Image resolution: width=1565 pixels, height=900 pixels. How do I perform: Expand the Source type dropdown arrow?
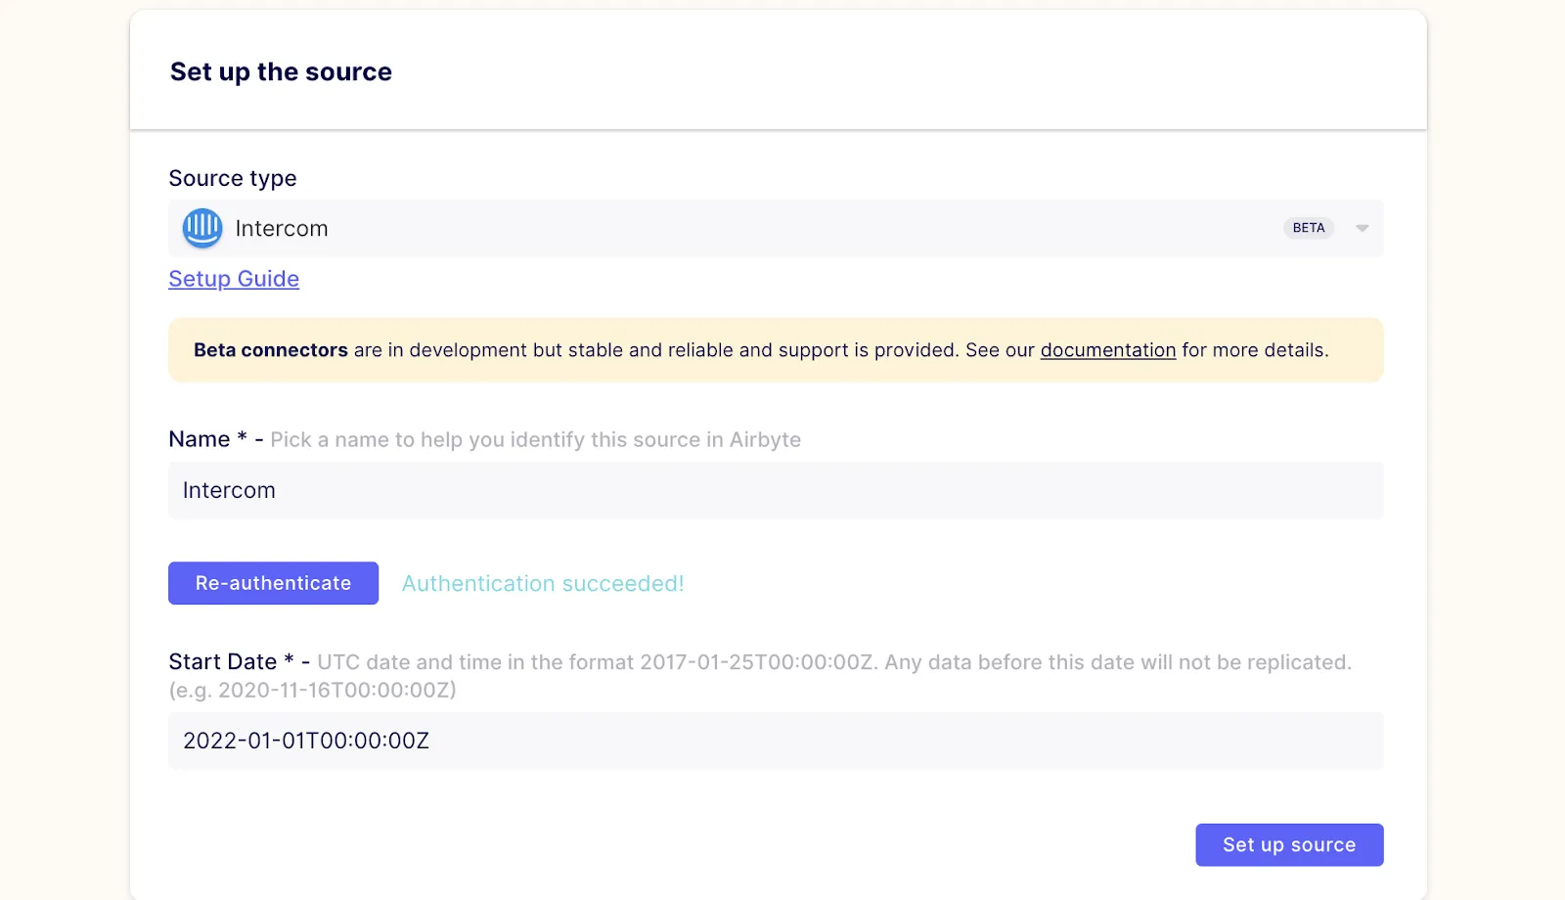click(x=1362, y=228)
